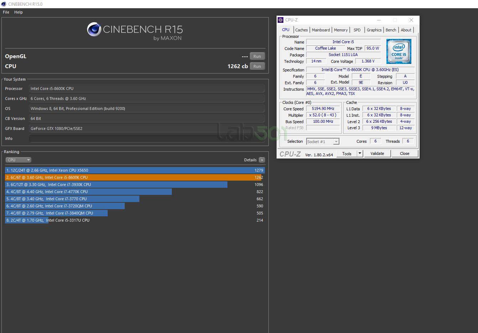Open the File menu
The height and width of the screenshot is (333, 478).
pyautogui.click(x=6, y=12)
